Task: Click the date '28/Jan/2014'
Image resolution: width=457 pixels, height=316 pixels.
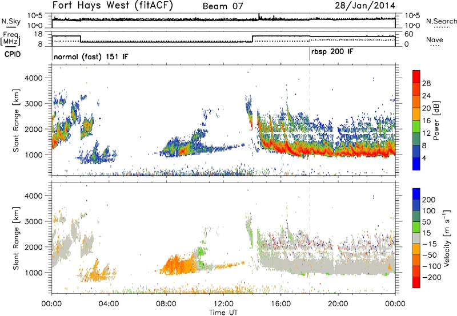Action: coord(365,5)
